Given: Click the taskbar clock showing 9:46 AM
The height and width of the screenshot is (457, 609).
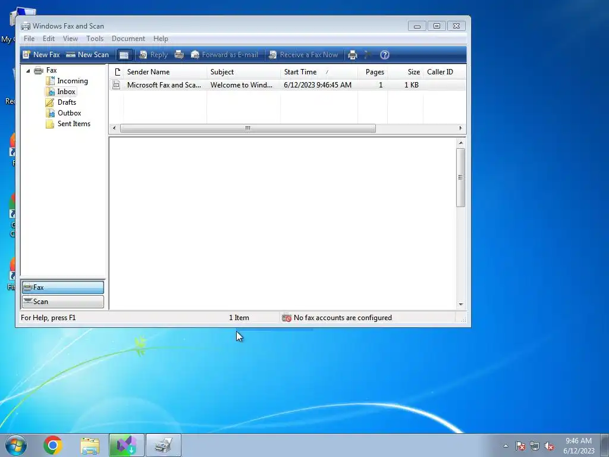Looking at the screenshot, I should coord(579,446).
